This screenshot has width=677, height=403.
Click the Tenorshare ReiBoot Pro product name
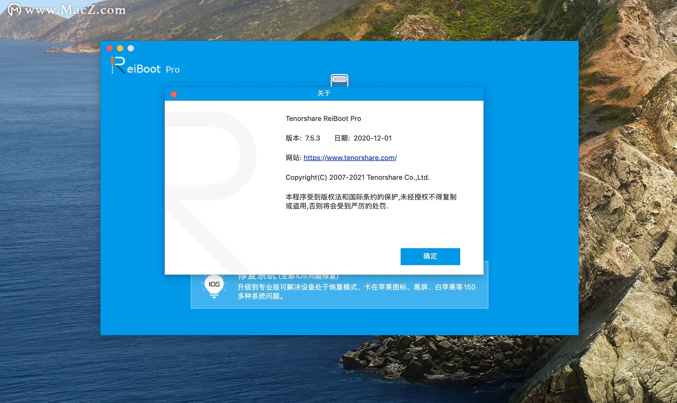coord(323,119)
